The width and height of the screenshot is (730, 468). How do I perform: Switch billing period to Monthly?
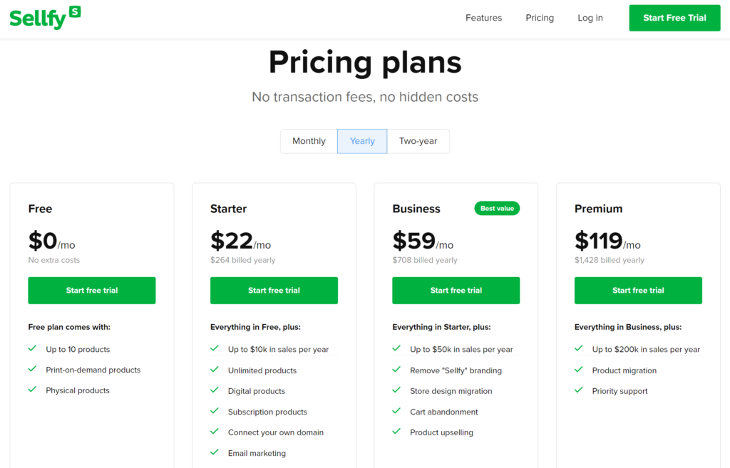(309, 141)
